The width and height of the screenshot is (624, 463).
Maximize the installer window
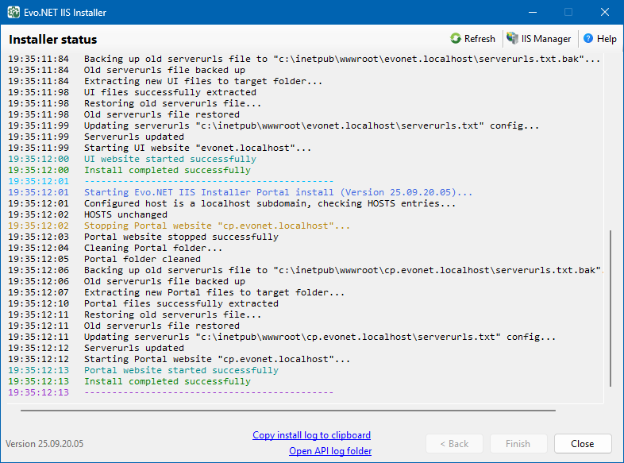[x=568, y=13]
